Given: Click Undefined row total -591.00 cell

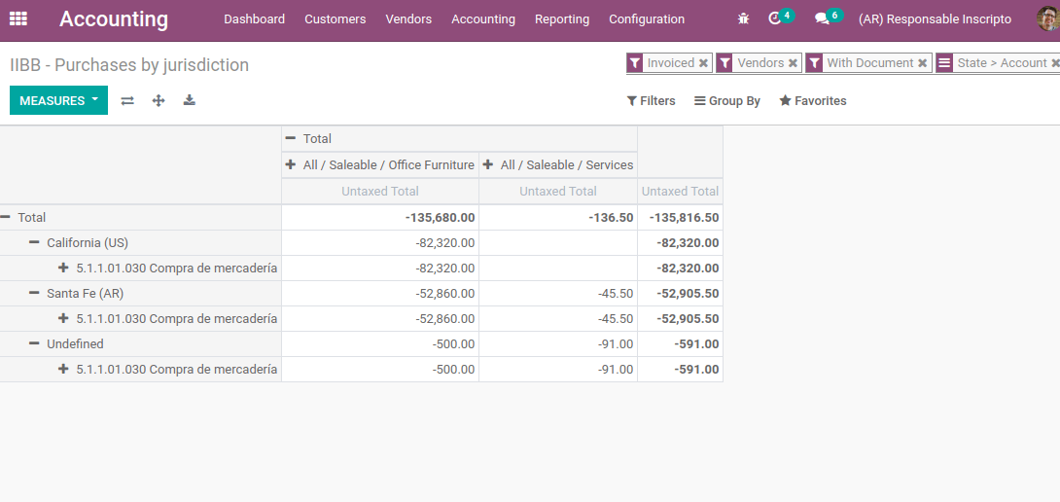Looking at the screenshot, I should 680,343.
